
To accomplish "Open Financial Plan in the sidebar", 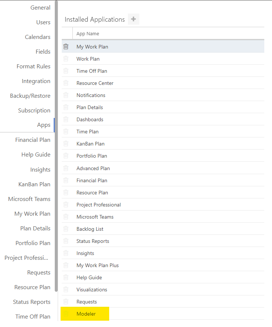I will [33, 140].
